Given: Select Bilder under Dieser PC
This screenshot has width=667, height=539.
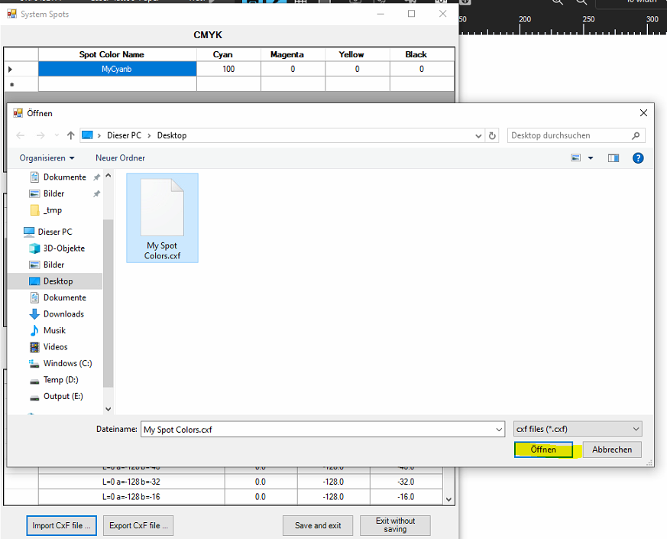Looking at the screenshot, I should (53, 265).
